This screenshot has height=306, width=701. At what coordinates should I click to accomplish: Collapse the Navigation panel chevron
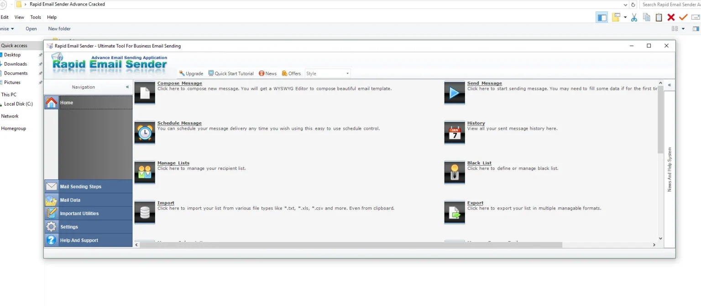(x=128, y=87)
